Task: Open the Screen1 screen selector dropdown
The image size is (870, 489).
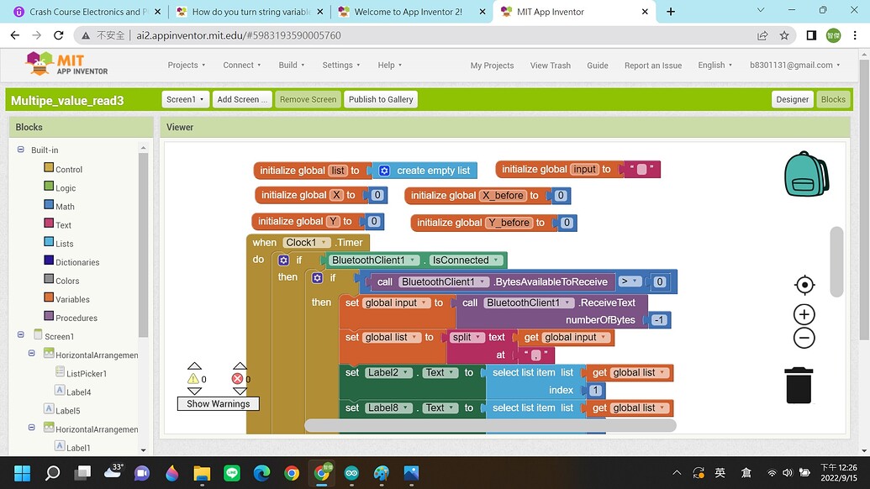Action: coord(185,98)
